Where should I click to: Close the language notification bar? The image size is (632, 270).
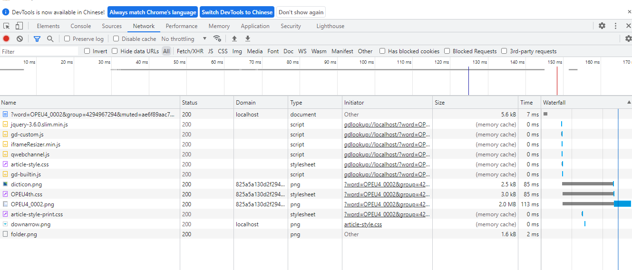point(630,12)
